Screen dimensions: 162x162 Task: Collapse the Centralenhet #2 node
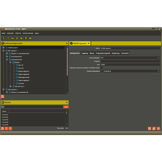[x=7, y=59]
